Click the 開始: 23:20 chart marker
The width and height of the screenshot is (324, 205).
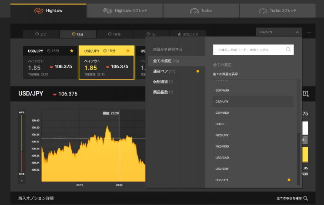coord(111,113)
